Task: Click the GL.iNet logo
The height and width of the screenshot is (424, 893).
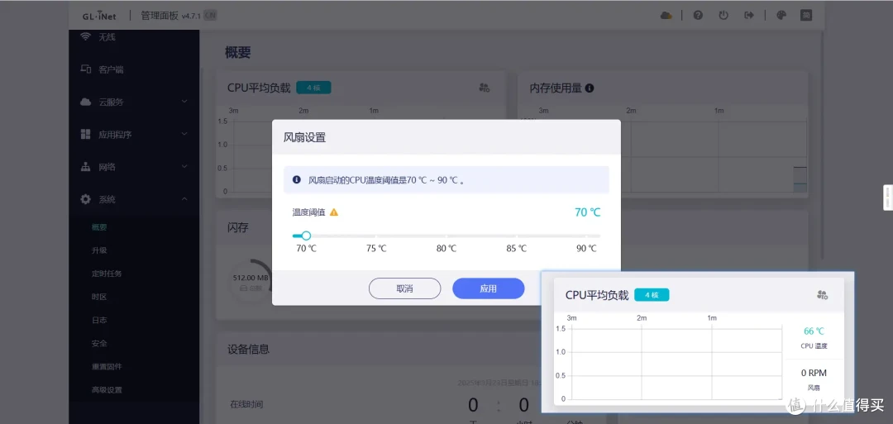Action: pyautogui.click(x=100, y=16)
